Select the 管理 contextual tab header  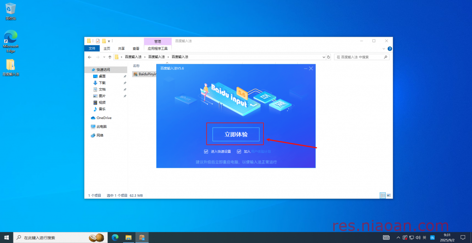pyautogui.click(x=158, y=41)
